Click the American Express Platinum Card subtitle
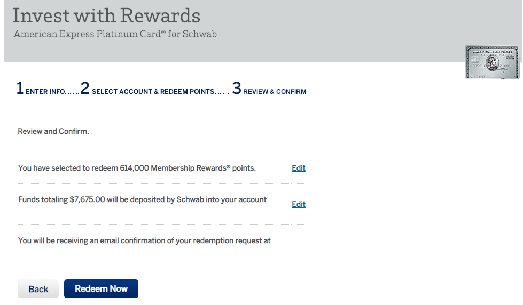The width and height of the screenshot is (523, 305). pos(115,34)
